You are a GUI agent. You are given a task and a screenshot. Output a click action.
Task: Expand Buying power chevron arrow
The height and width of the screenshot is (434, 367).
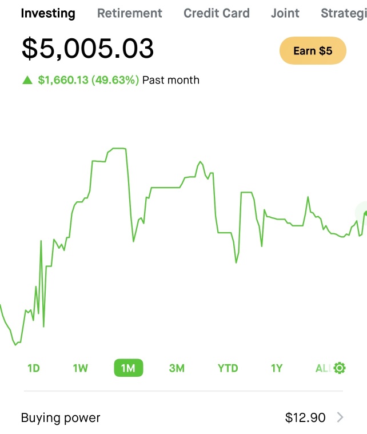coord(340,417)
